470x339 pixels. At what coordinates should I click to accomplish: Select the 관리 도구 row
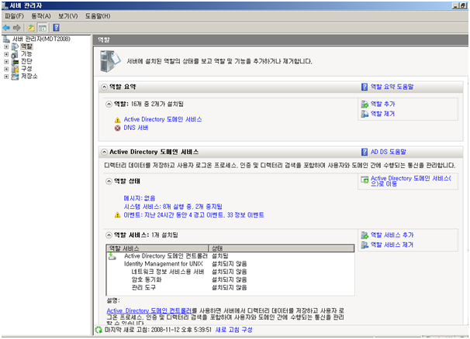coord(230,288)
